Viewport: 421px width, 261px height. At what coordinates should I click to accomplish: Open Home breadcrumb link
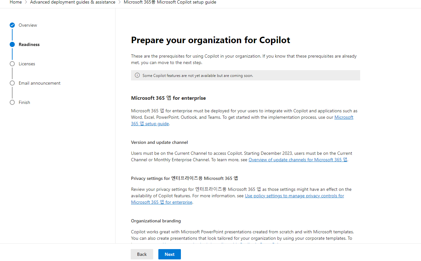(x=16, y=2)
